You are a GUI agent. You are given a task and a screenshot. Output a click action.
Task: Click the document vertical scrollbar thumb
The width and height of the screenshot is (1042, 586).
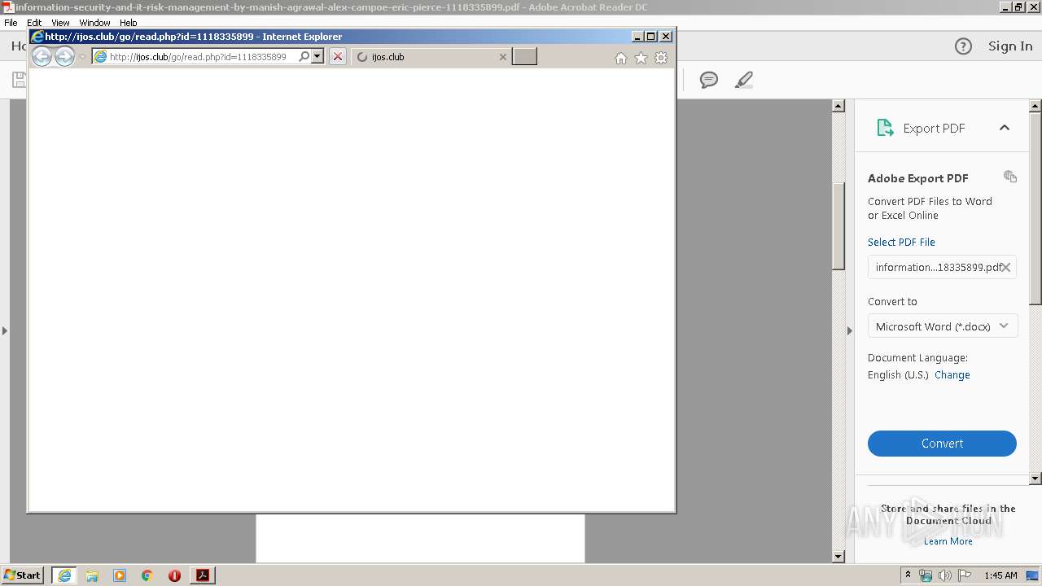[x=838, y=226]
